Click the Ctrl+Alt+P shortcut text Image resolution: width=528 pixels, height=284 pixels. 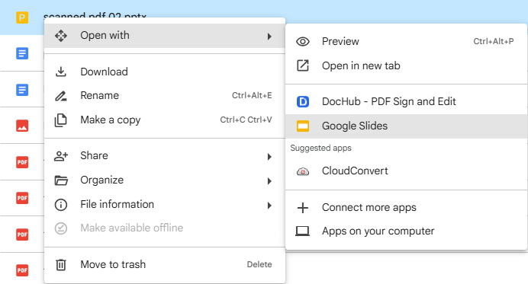494,41
